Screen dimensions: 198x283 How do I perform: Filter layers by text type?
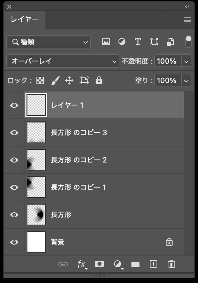tap(137, 41)
